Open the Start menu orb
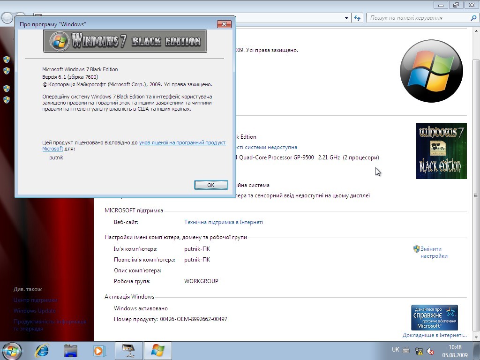 (x=12, y=351)
